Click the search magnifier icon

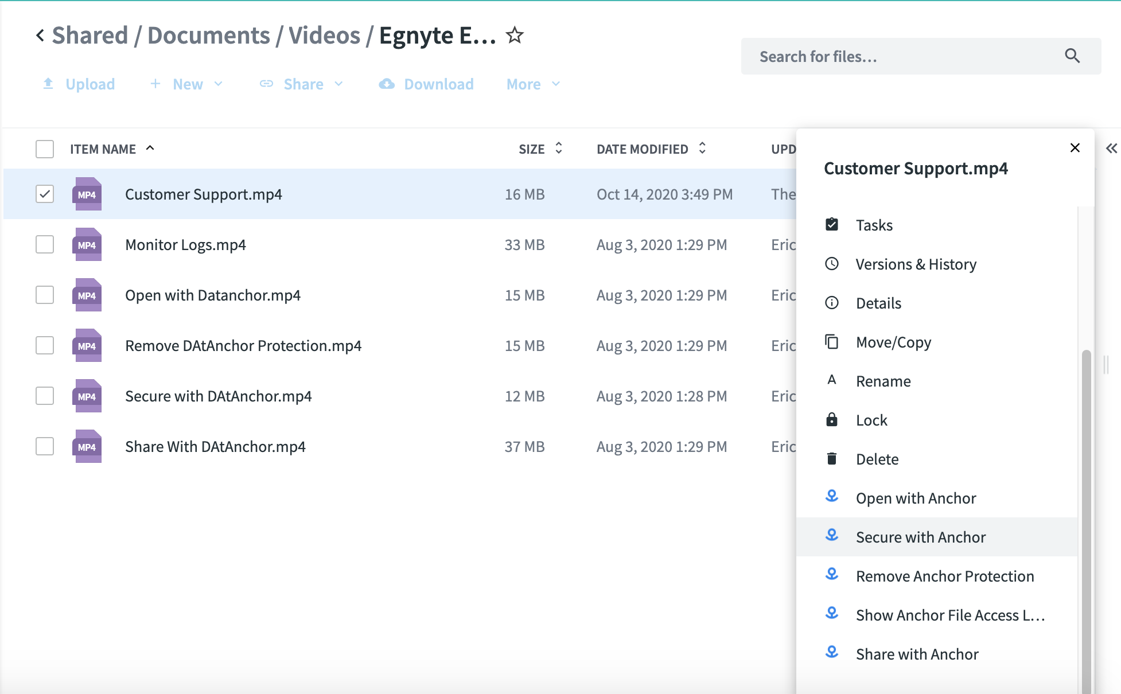tap(1072, 56)
